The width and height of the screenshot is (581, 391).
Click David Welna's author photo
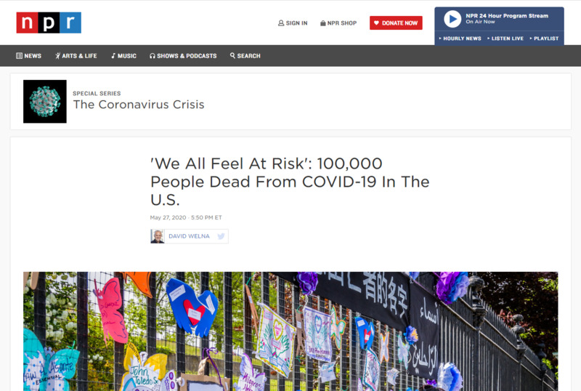pos(158,236)
